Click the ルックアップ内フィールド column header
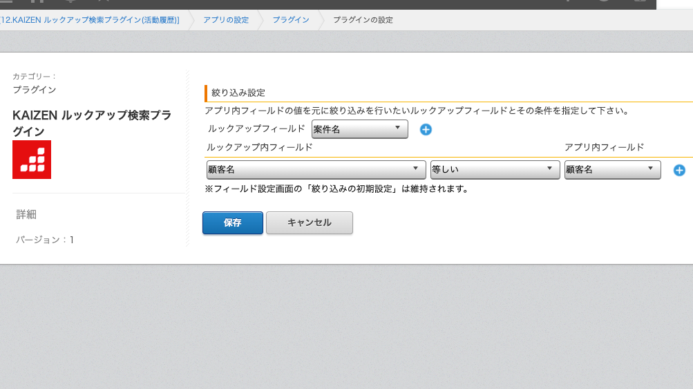This screenshot has width=693, height=389. pos(259,147)
